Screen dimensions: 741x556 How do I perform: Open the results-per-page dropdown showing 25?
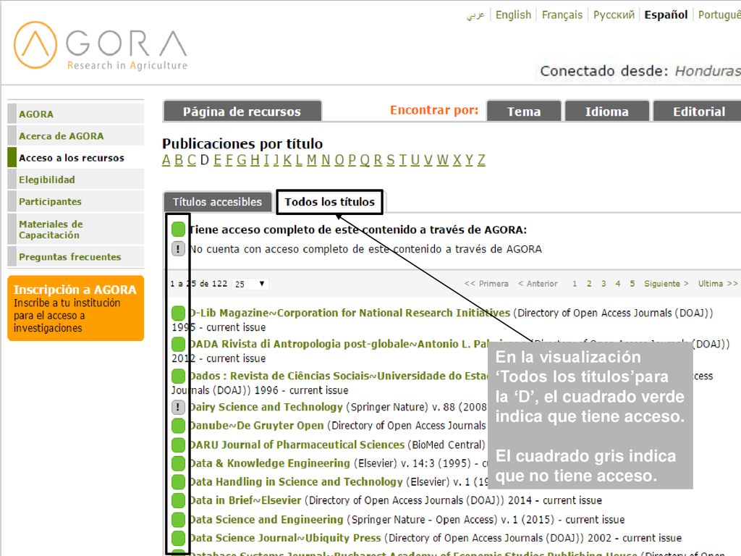[250, 284]
